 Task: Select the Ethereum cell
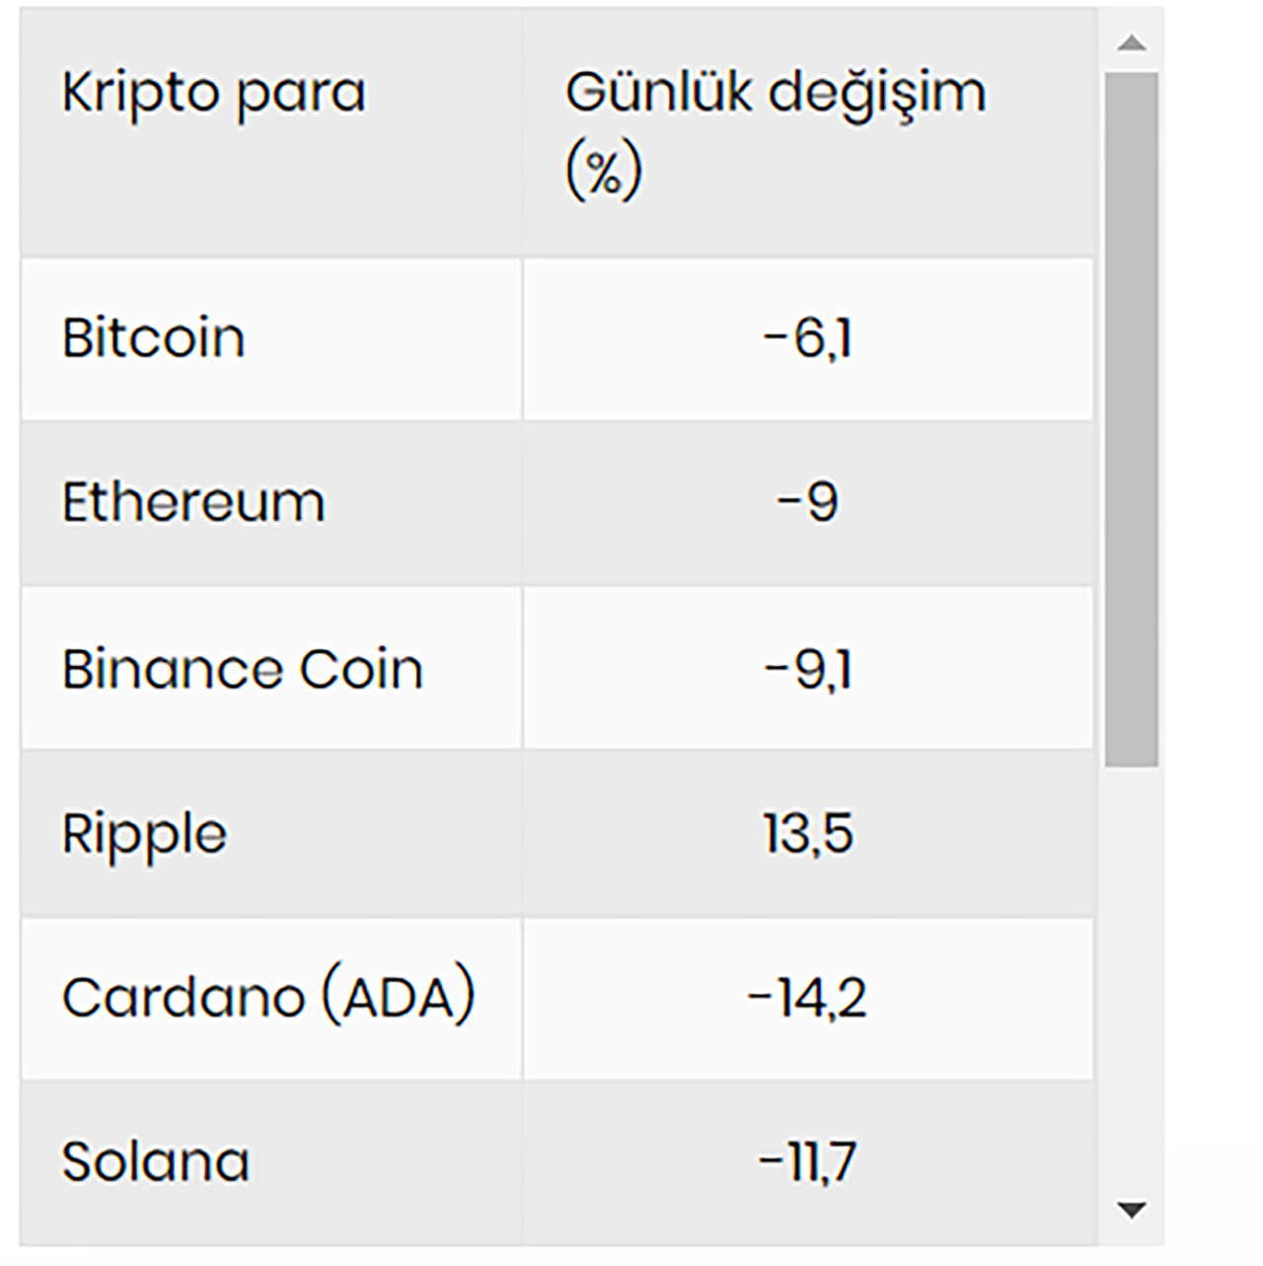coord(193,502)
